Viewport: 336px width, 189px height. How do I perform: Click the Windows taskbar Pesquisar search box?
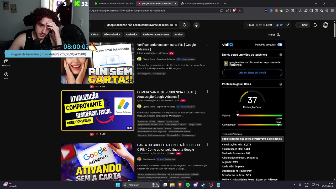[141, 185]
